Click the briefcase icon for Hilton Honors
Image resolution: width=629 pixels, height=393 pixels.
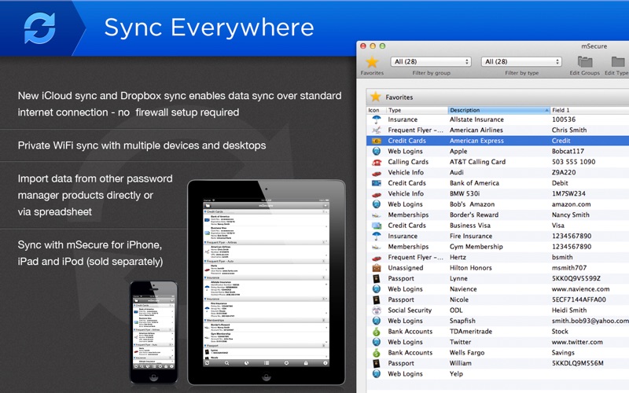[x=375, y=268]
